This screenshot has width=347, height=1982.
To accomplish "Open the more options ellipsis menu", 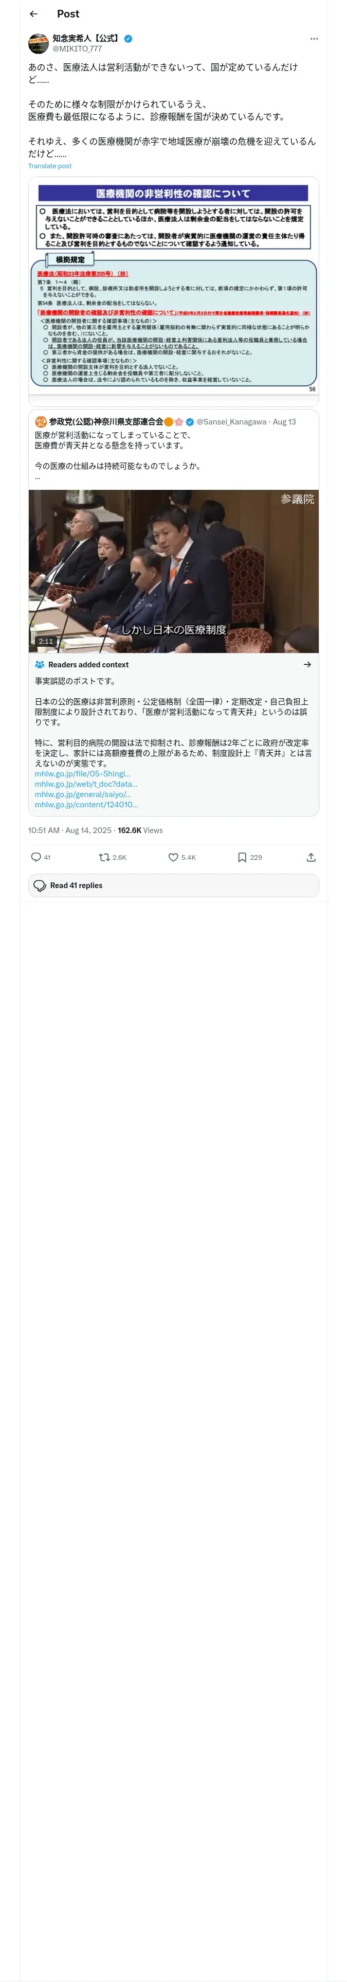I will [x=313, y=39].
